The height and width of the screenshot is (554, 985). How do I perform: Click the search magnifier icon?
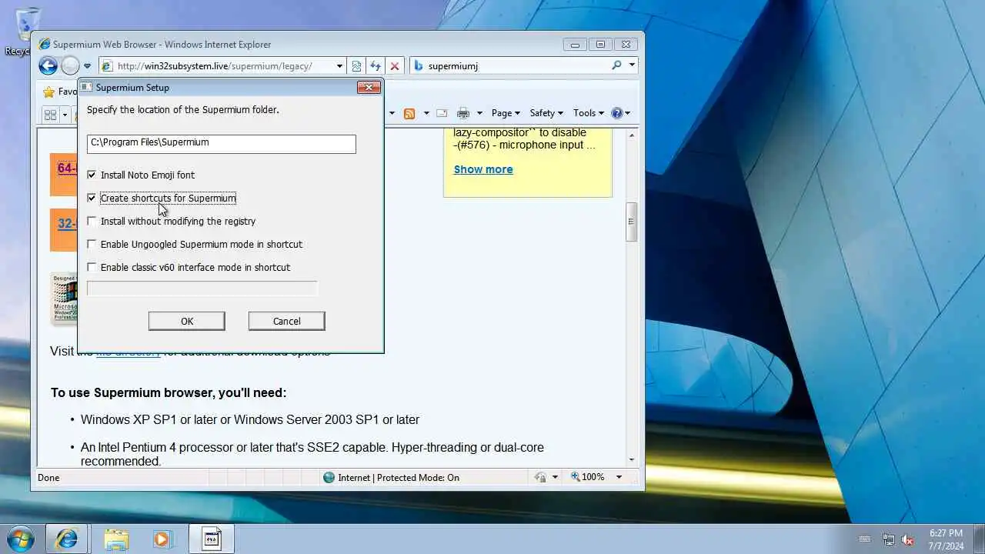pos(616,65)
